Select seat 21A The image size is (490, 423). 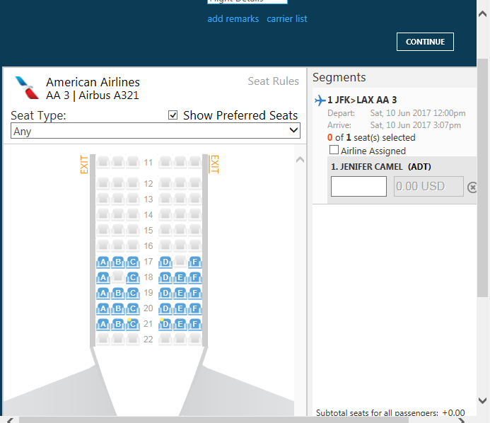point(103,324)
